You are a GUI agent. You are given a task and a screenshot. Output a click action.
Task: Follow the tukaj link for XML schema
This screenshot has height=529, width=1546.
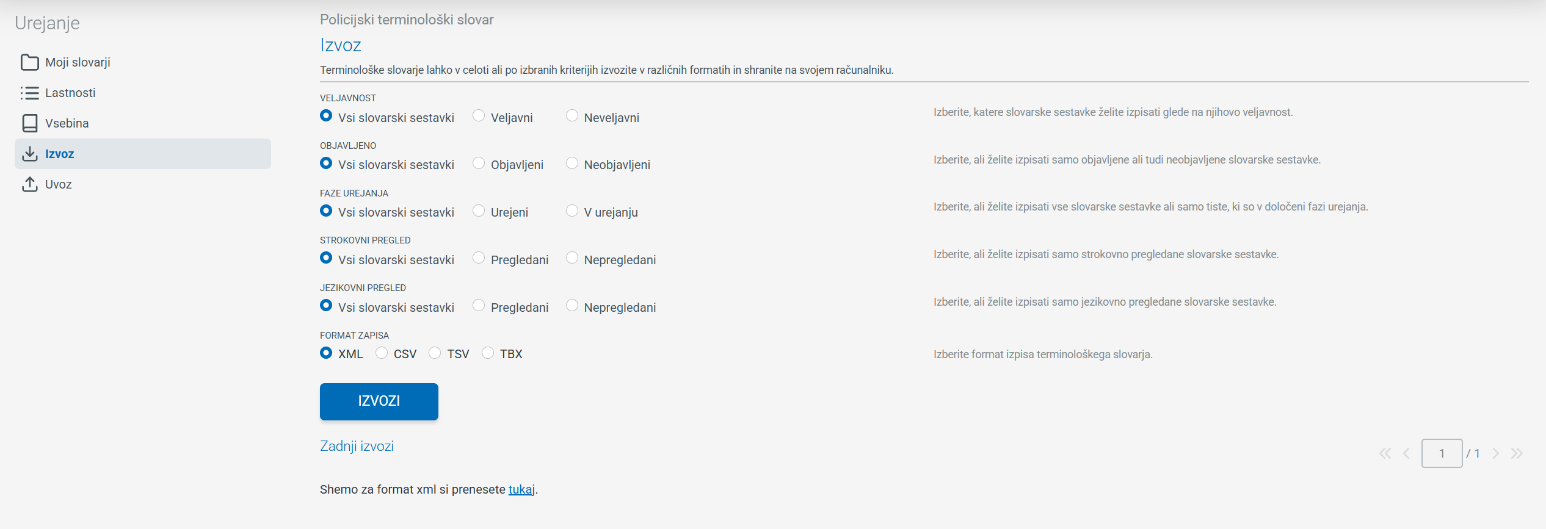(521, 489)
